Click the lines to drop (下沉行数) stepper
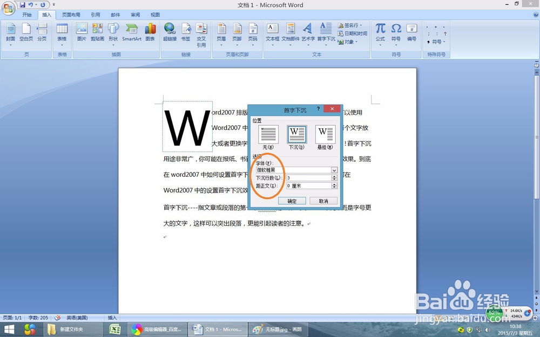Screen dimensions: 540x337 click(334, 178)
